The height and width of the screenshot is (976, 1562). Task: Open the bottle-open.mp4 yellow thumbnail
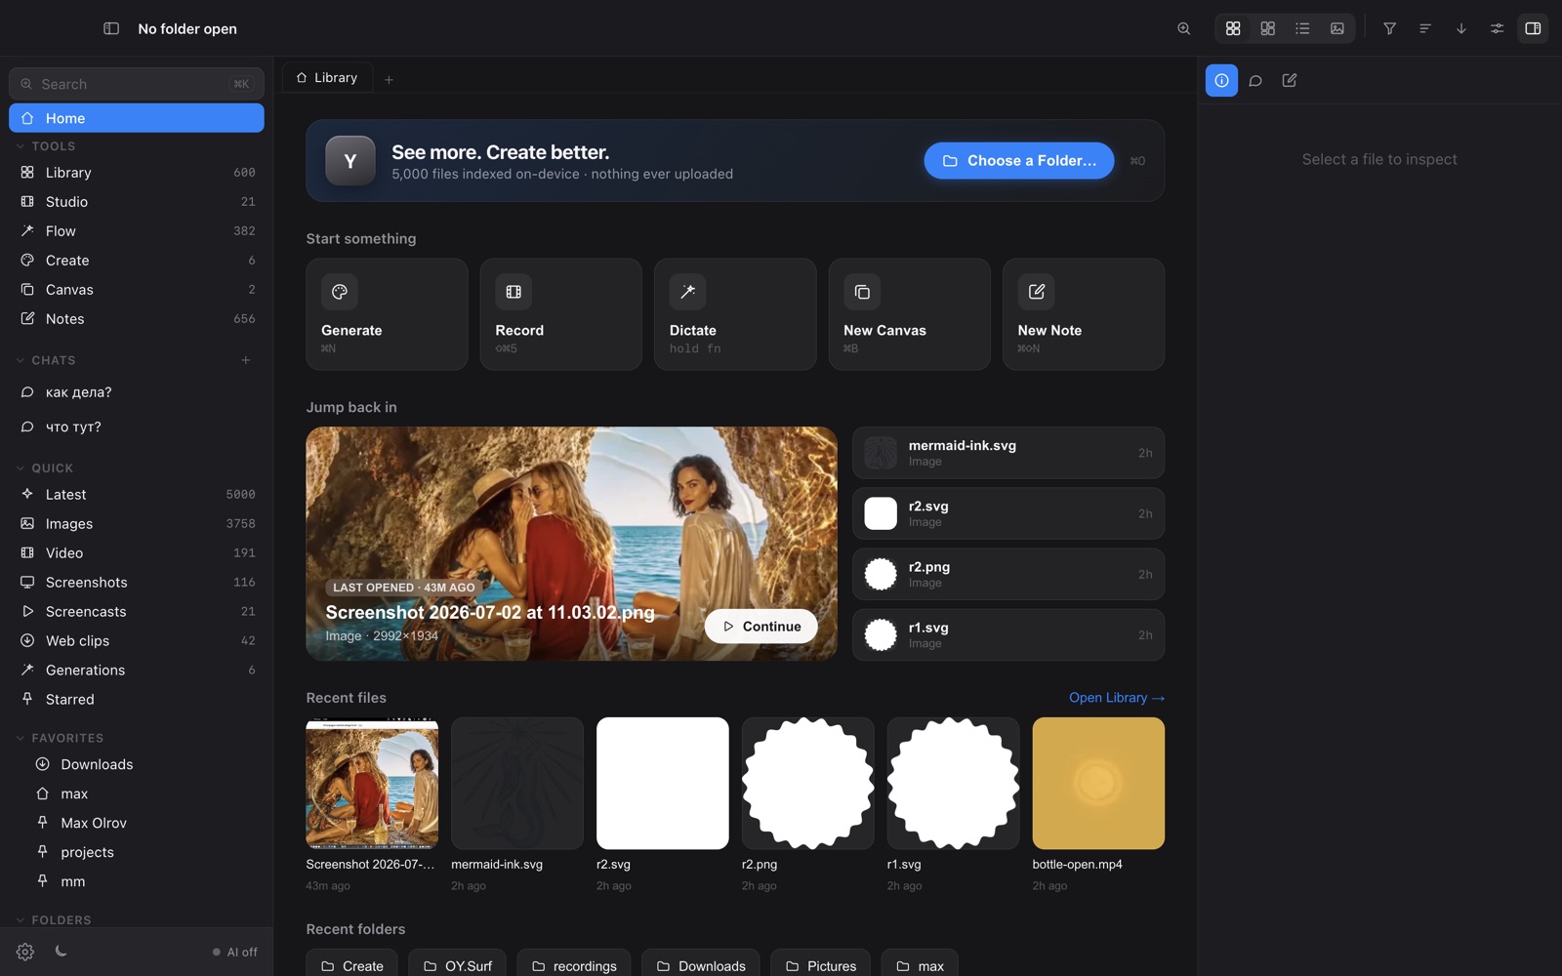tap(1098, 783)
